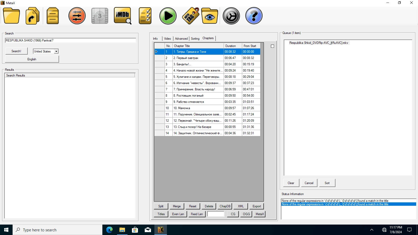Click From Start cell 01:32:31
The height and width of the screenshot is (235, 418).
click(251, 133)
